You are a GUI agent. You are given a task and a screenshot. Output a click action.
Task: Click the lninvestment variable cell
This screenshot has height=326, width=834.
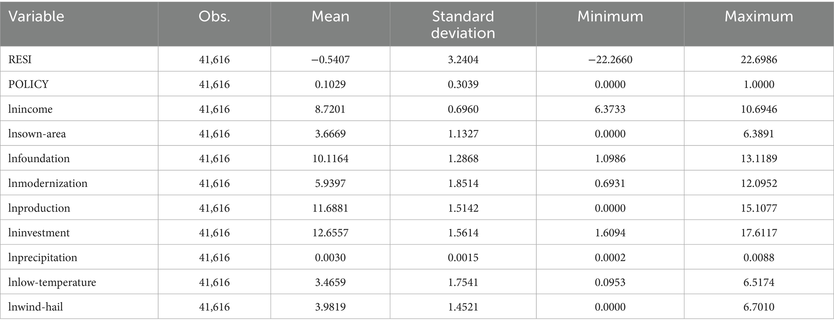point(39,233)
